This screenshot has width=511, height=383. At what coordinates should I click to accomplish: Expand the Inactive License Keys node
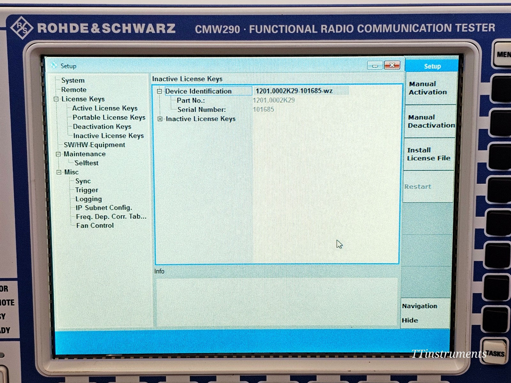coord(160,119)
